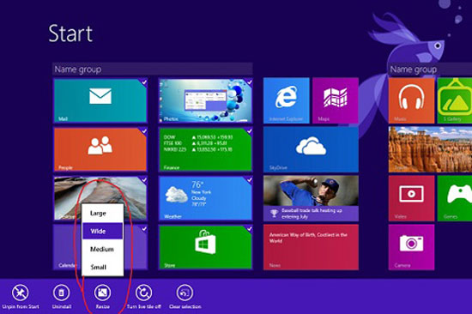The width and height of the screenshot is (472, 314).
Task: Choose Wide in resize menu
Action: (x=103, y=231)
